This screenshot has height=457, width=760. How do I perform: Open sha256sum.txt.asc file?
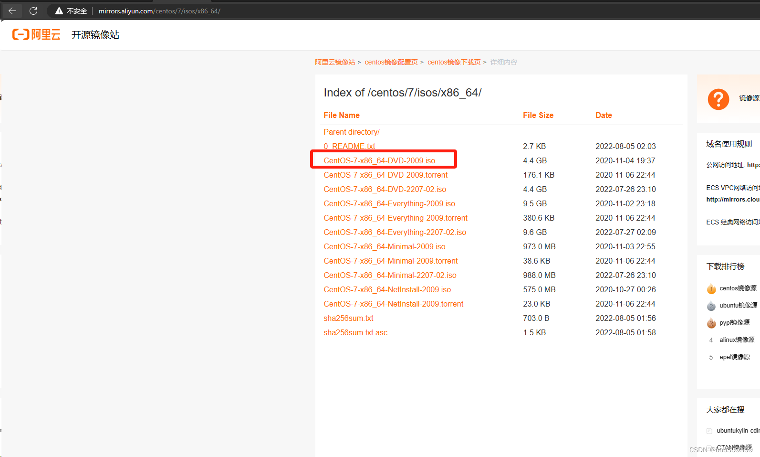coord(355,332)
